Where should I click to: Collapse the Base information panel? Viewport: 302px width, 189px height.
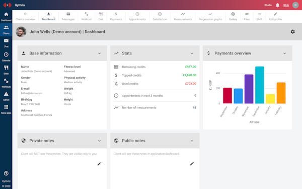click(99, 53)
